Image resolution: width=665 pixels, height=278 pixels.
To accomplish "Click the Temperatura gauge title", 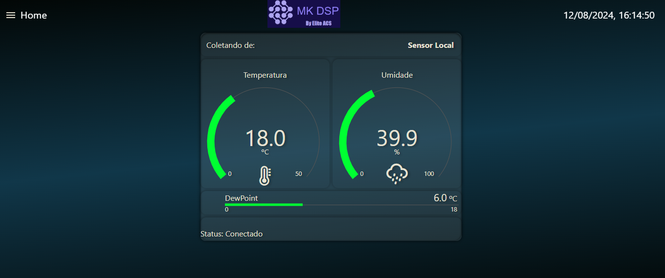I will [x=265, y=75].
